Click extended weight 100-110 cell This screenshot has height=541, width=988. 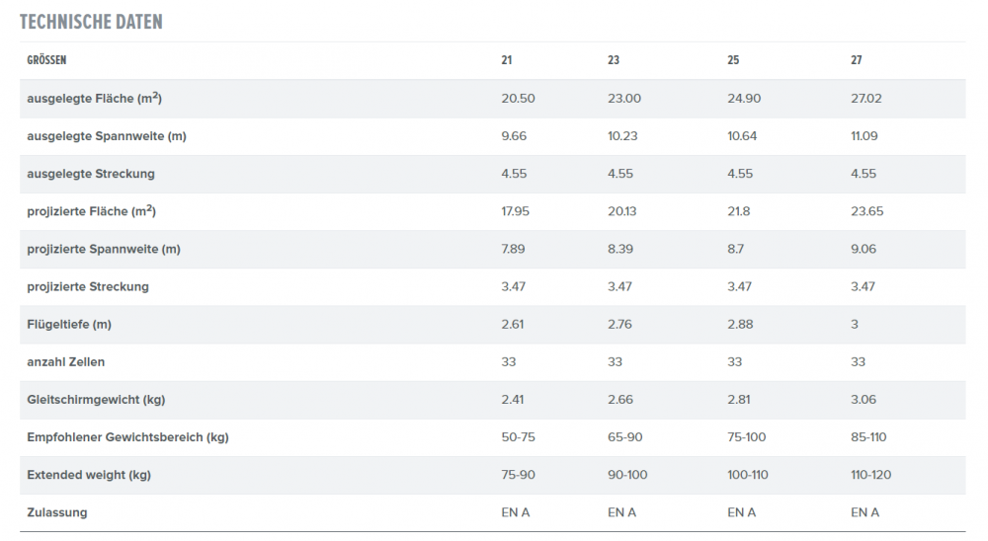point(748,475)
